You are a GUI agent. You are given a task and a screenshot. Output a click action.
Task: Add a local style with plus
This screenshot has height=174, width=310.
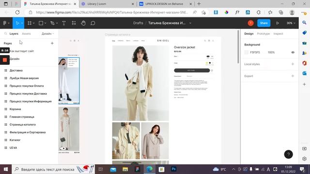[x=293, y=64]
